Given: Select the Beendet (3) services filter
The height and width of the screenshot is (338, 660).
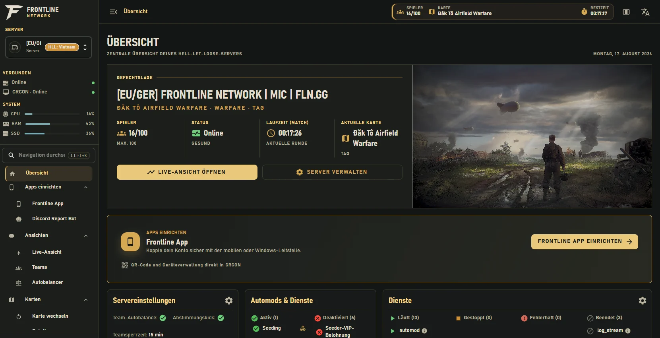Looking at the screenshot, I should pos(604,318).
